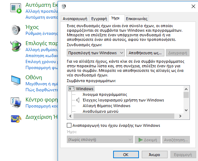Open the Οθόνη heading link
Image resolution: width=198 pixels, height=161 pixels.
pos(34,78)
